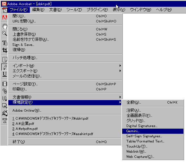The image size is (186, 162).
Task: Open the ヘルプ(H) menu
Action: [x=164, y=10]
